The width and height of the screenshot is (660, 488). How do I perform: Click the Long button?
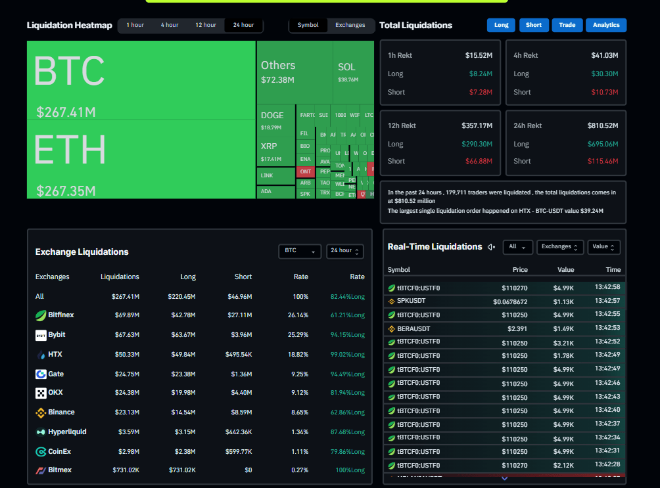click(x=501, y=26)
